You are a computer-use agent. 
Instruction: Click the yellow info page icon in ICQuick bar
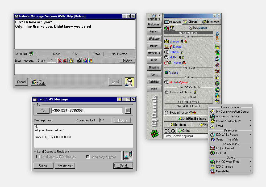pyautogui.click(x=217, y=77)
